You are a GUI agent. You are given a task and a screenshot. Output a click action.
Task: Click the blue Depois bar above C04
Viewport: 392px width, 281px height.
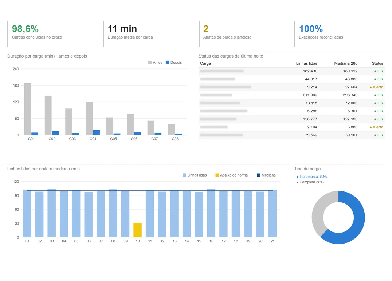pyautogui.click(x=97, y=132)
